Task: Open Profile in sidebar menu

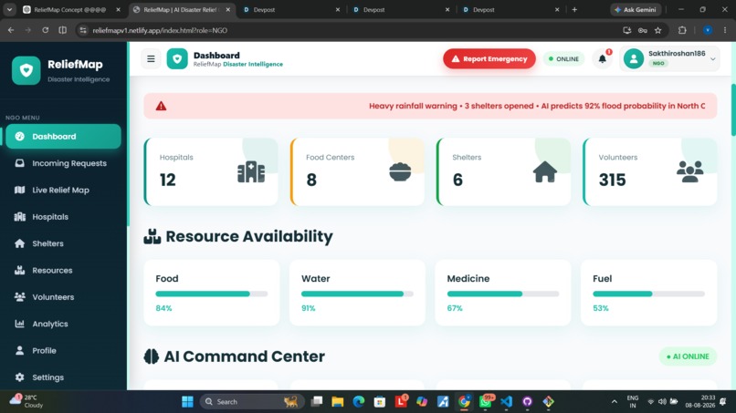Action: click(x=63, y=350)
